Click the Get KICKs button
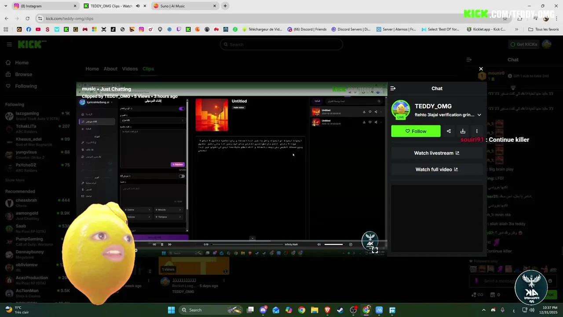The height and width of the screenshot is (317, 563). tap(523, 44)
